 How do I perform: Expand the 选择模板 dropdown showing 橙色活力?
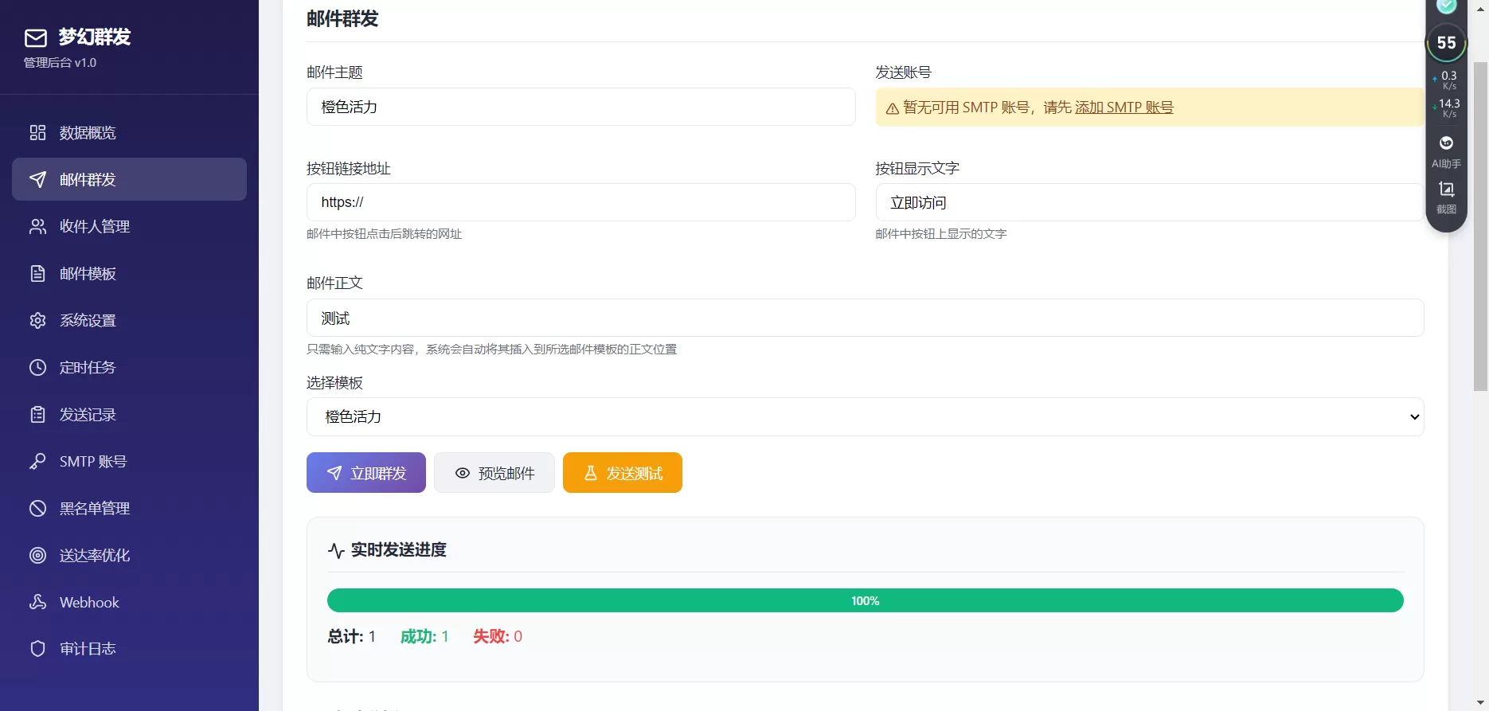click(865, 416)
